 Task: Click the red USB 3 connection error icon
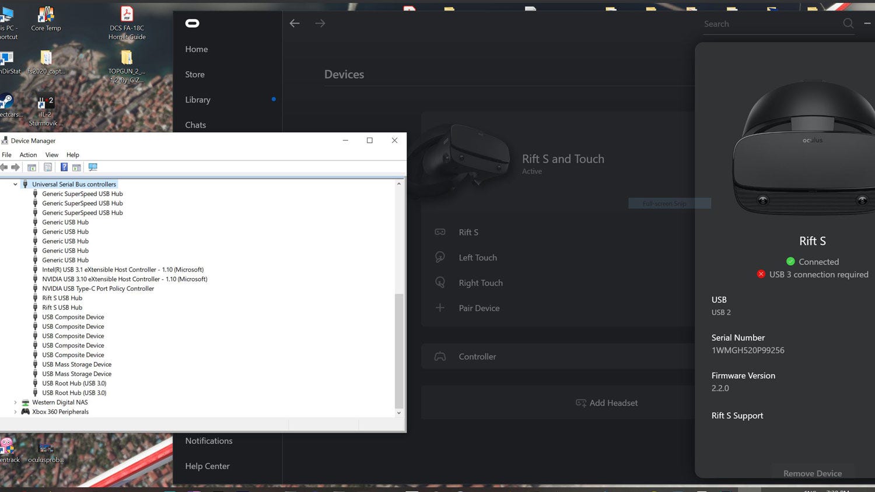click(x=761, y=274)
